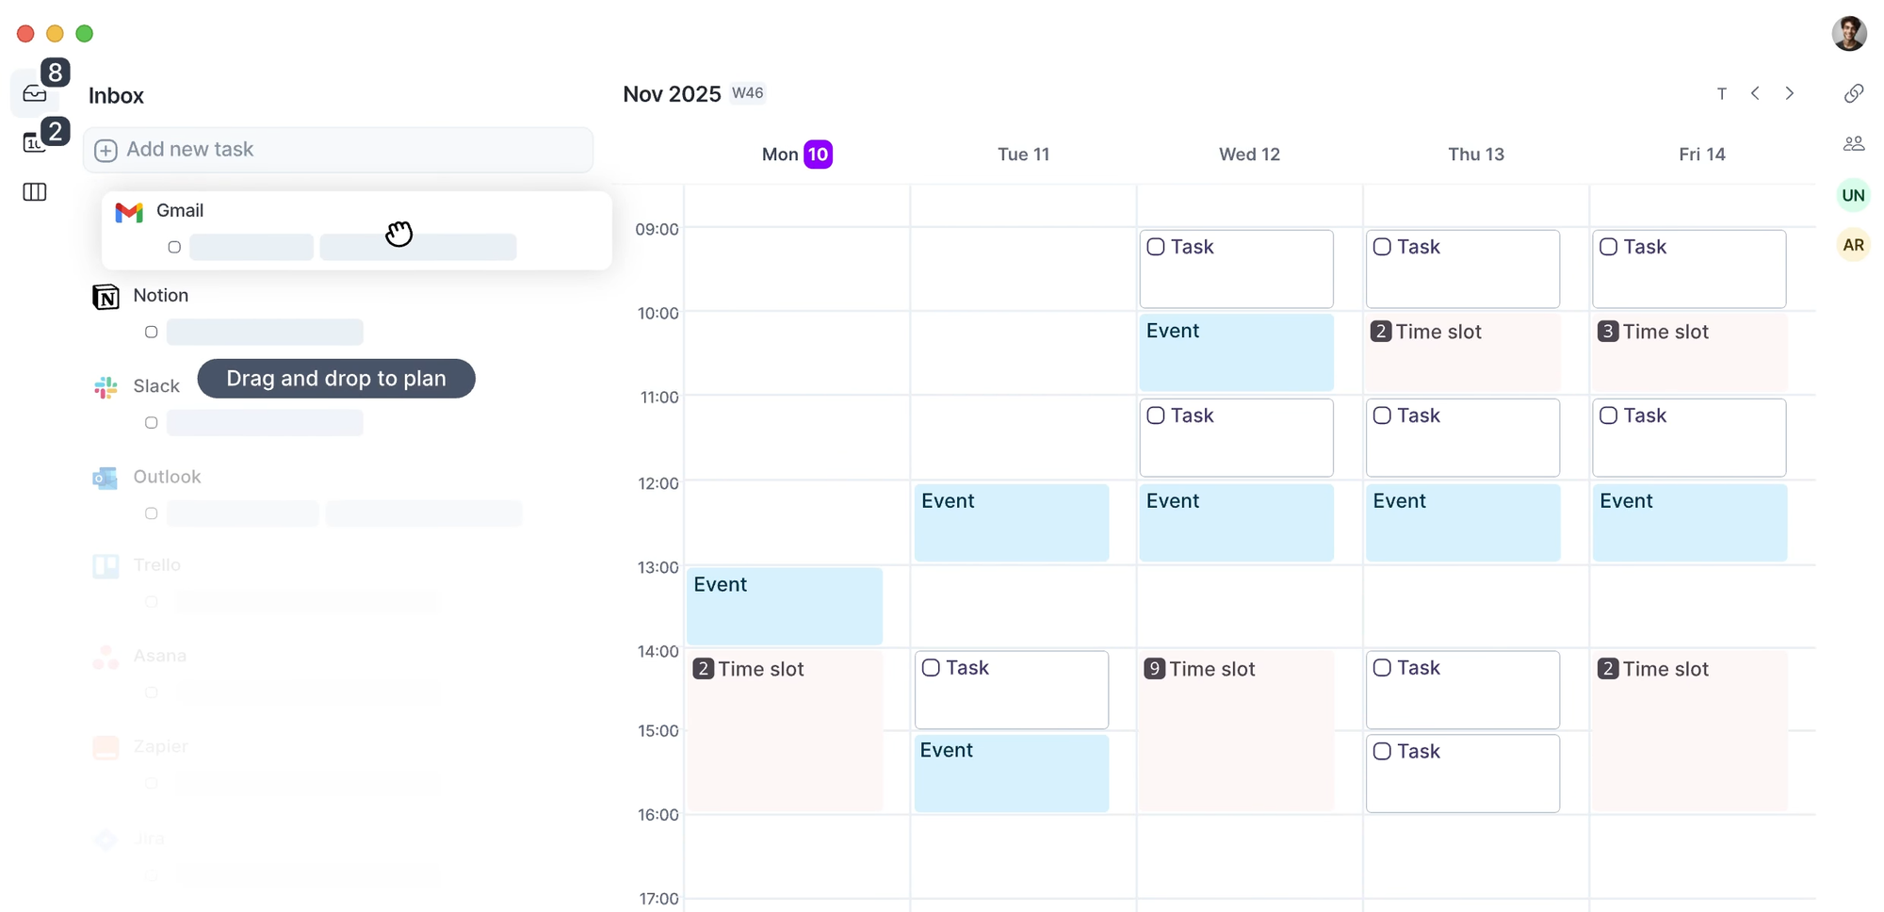Image resolution: width=1884 pixels, height=912 pixels.
Task: Click the Add new task field
Action: (x=339, y=149)
